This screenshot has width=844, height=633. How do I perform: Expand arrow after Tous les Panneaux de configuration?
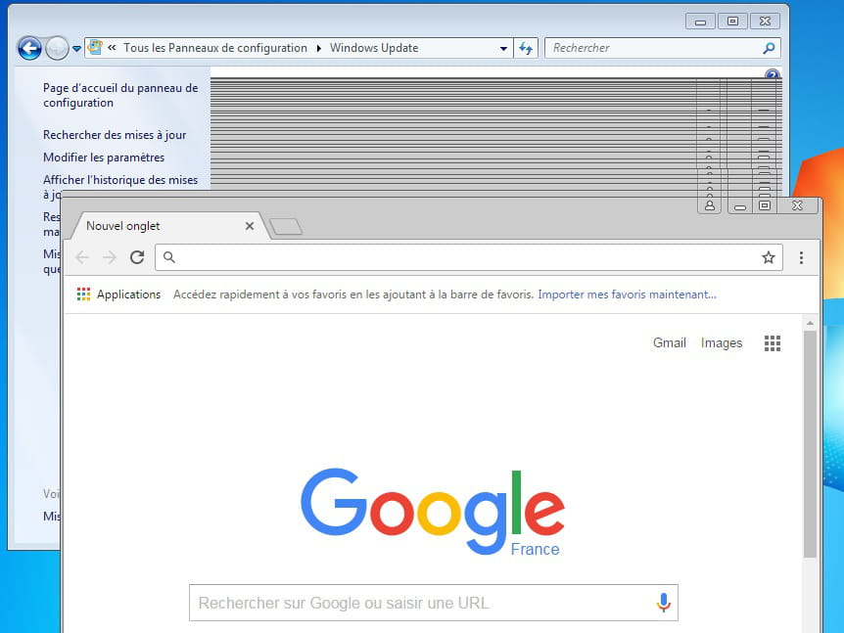click(x=318, y=48)
